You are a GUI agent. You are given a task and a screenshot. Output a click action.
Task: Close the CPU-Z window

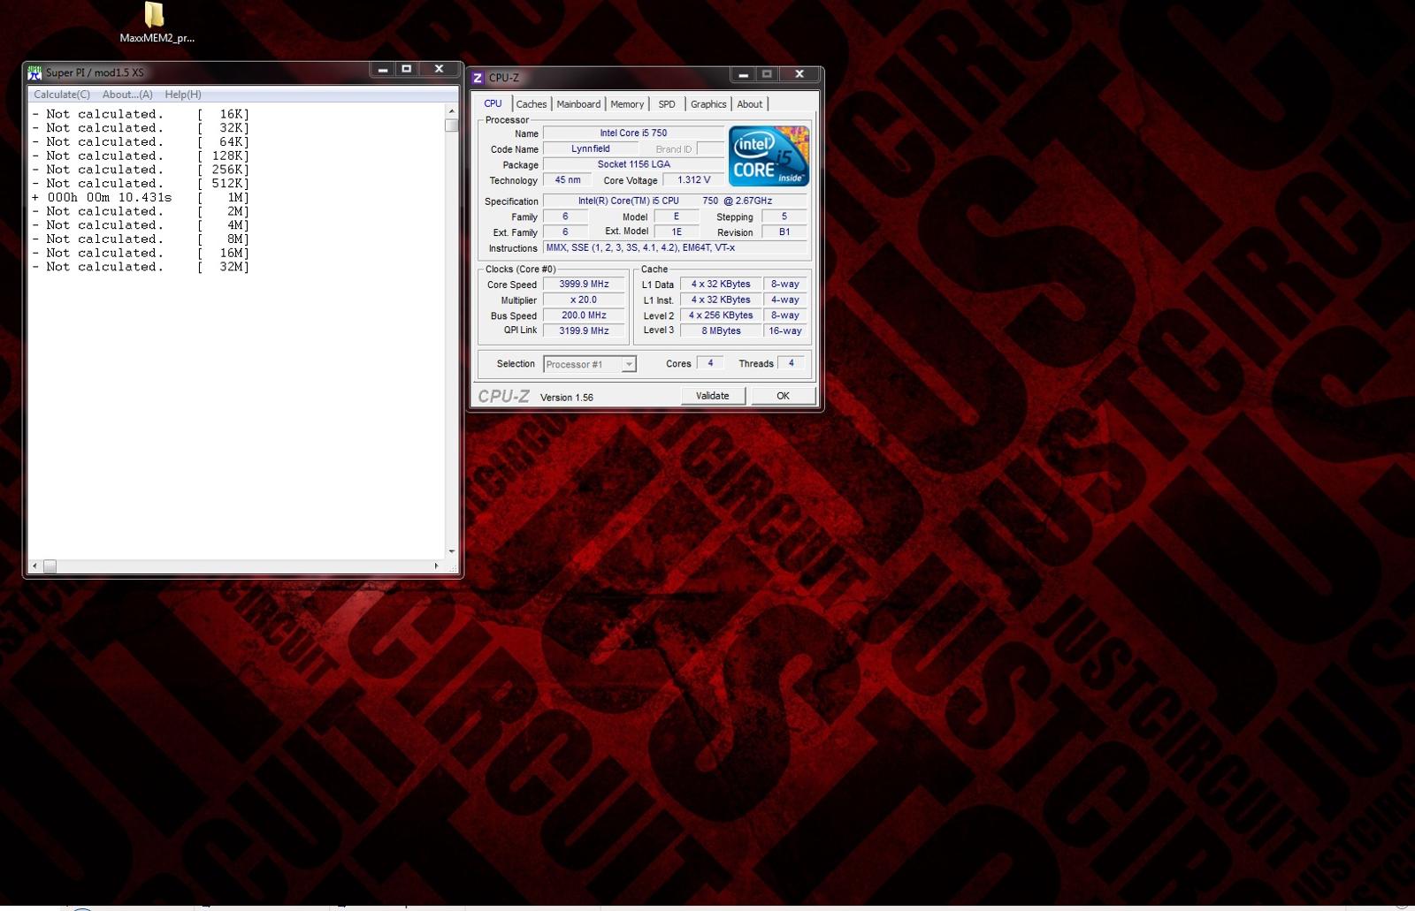click(x=799, y=74)
